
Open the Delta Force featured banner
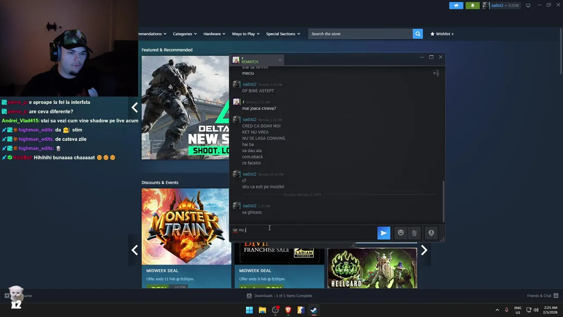[185, 107]
